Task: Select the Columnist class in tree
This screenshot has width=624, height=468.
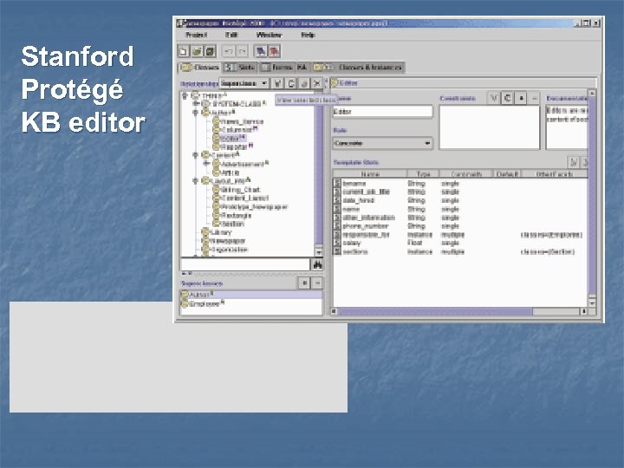Action: (x=237, y=130)
